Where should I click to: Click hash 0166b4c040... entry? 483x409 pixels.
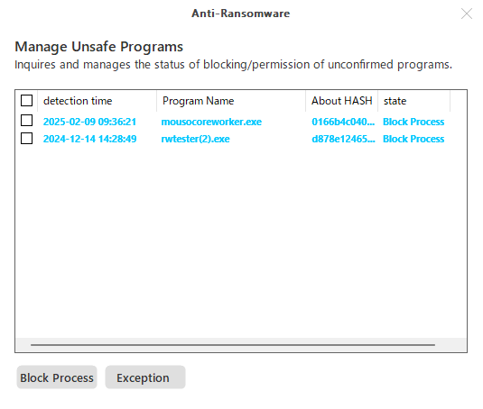(x=343, y=122)
